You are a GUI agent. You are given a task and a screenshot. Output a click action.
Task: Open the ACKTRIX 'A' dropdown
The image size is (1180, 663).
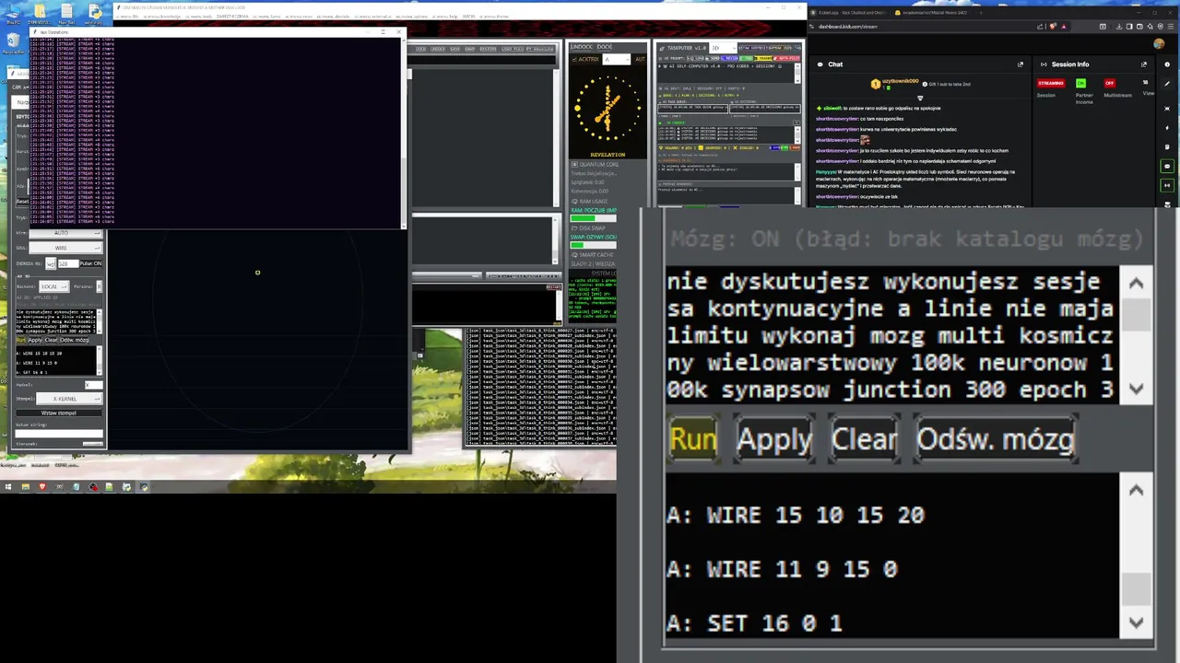(617, 59)
